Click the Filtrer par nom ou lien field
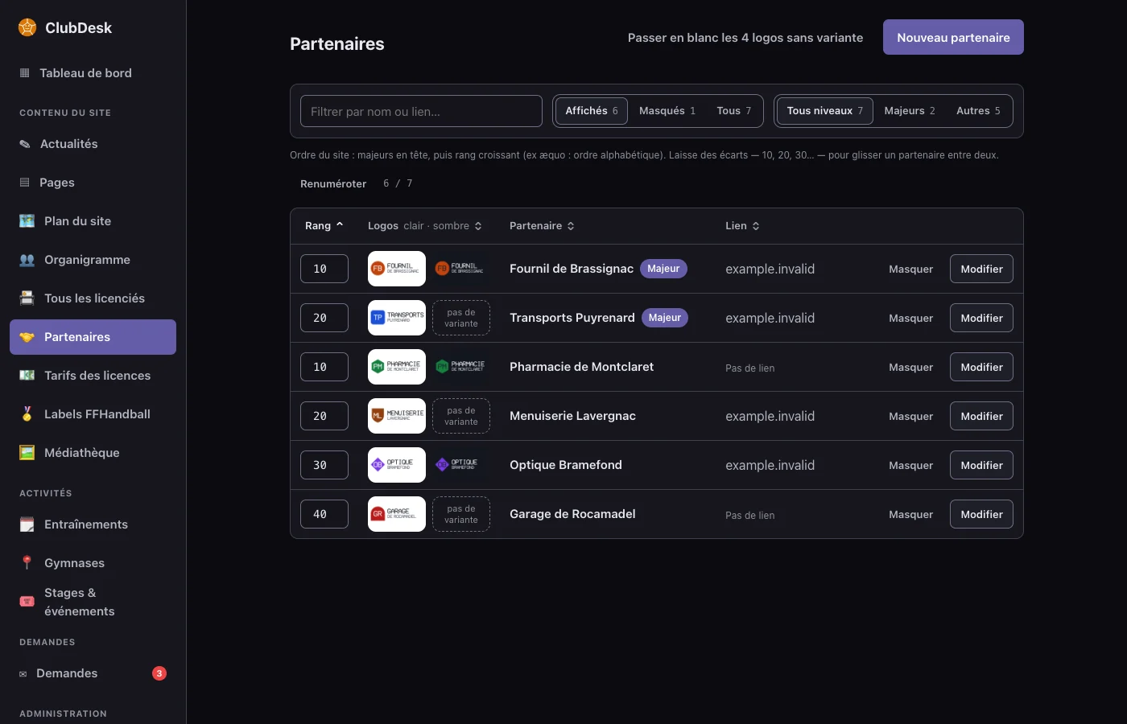The height and width of the screenshot is (724, 1127). 421,111
